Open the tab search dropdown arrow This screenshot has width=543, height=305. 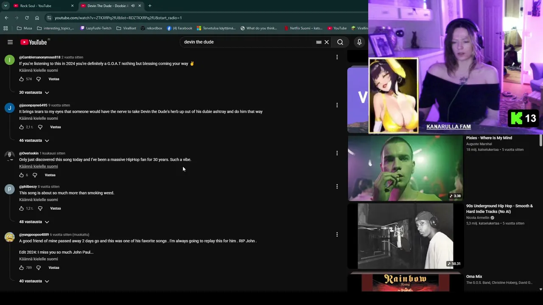tap(6, 6)
